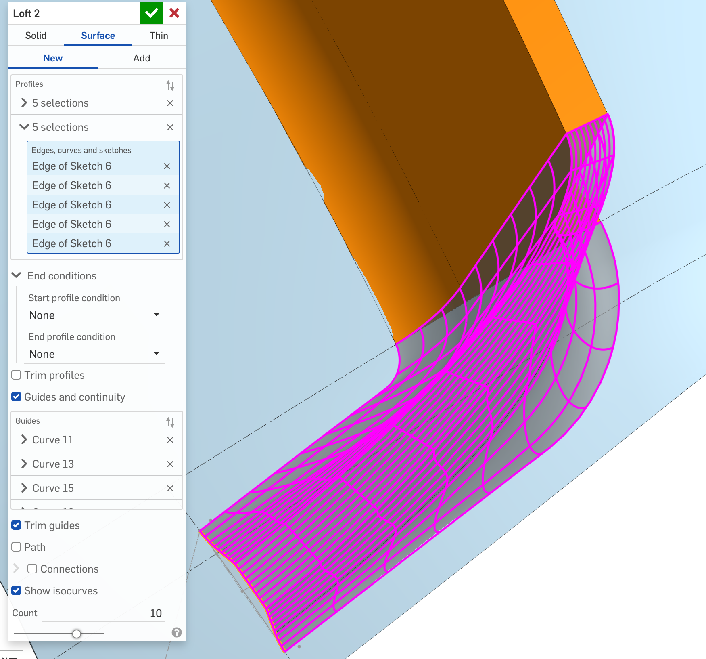Switch to the Thin tab

(x=159, y=36)
